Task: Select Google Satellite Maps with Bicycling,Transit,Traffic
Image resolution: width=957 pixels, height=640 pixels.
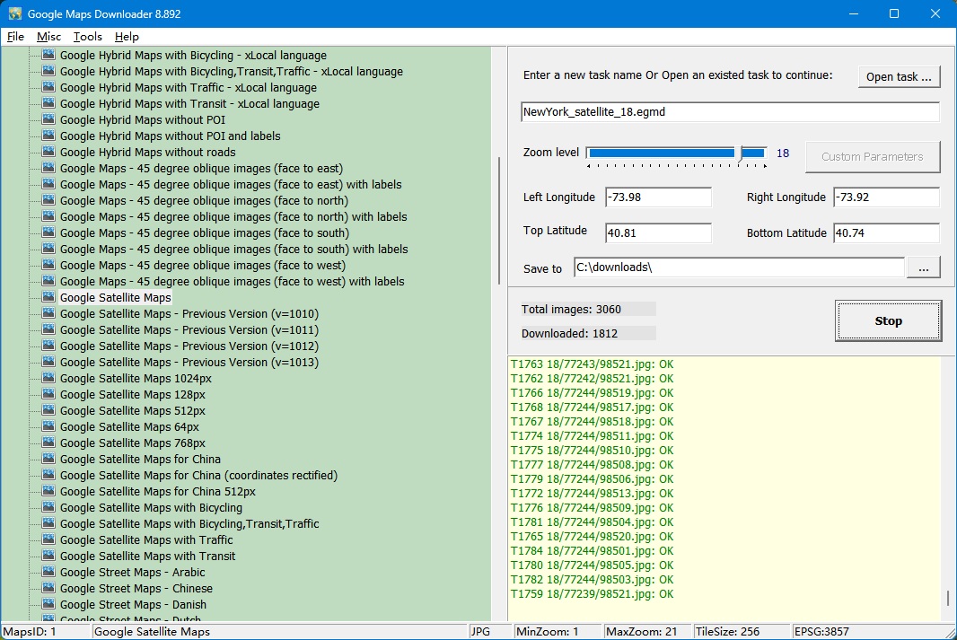Action: pyautogui.click(x=189, y=523)
